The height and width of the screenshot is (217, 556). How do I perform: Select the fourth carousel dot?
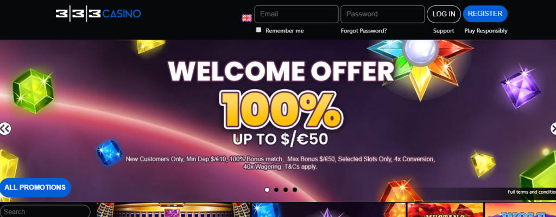pyautogui.click(x=295, y=190)
